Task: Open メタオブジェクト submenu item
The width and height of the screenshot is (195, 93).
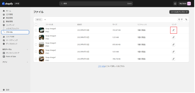Action: point(13,28)
